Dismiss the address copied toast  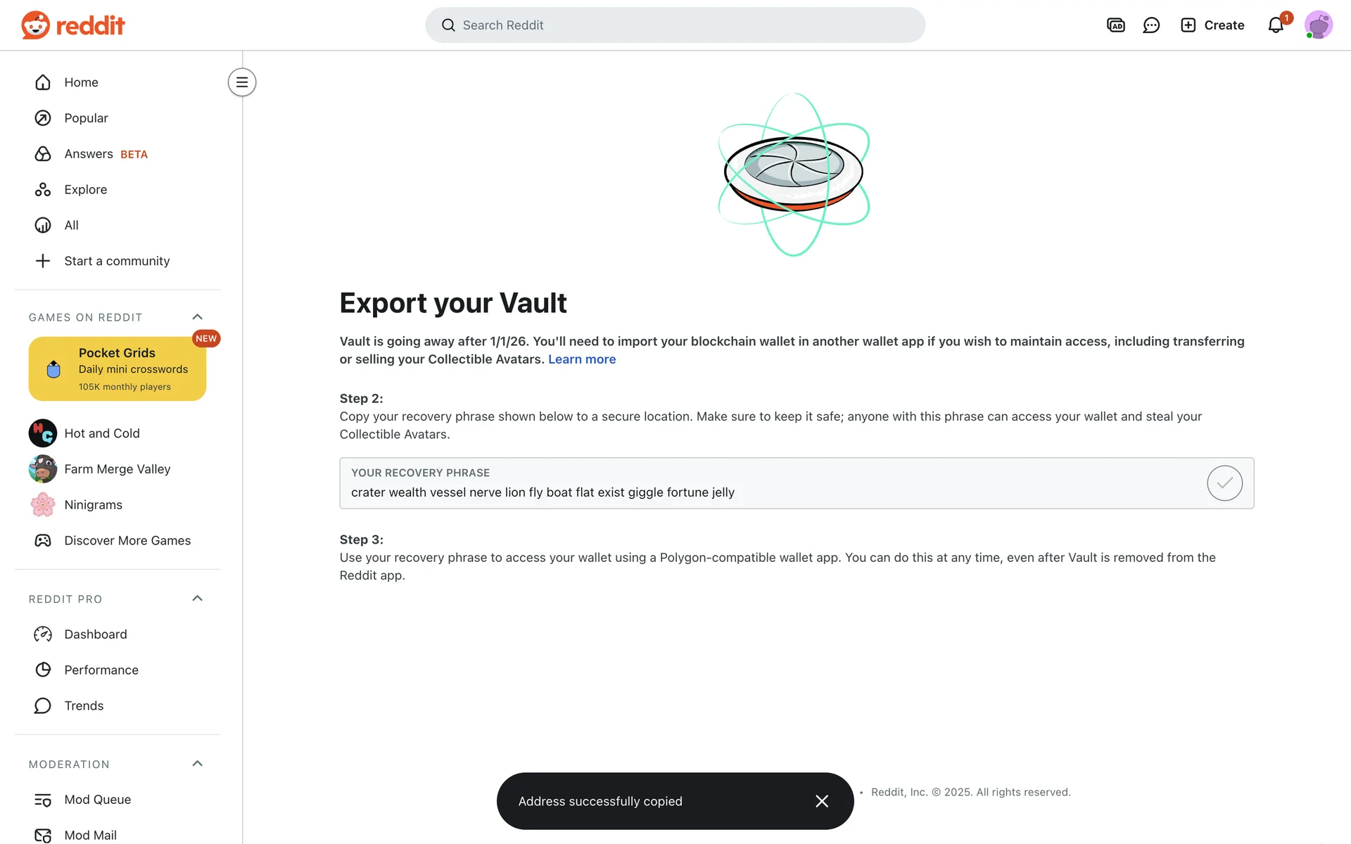[x=822, y=801]
